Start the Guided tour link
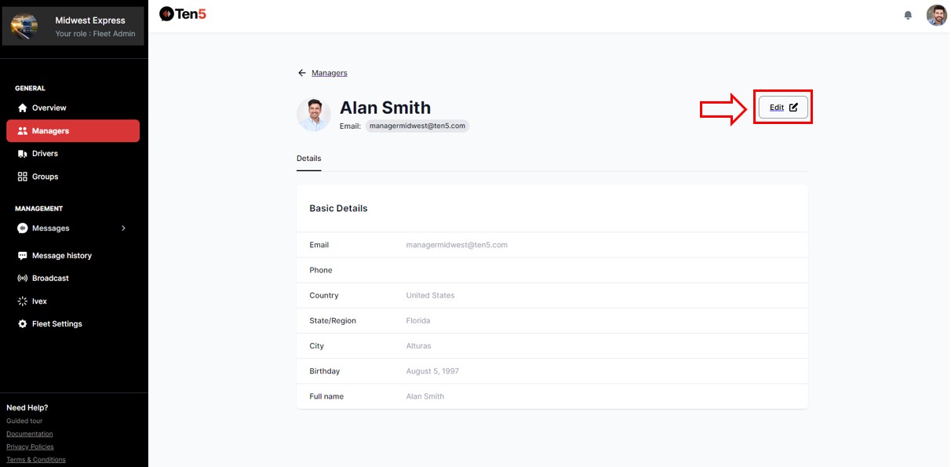 24,421
